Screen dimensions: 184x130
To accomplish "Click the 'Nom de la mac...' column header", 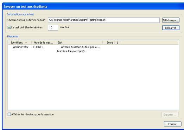I will [43, 43].
